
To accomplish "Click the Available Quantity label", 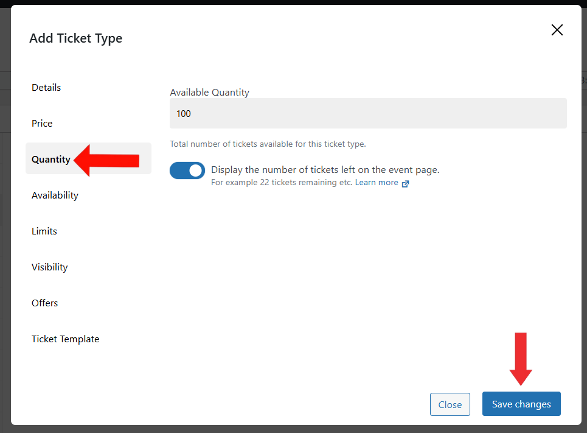I will [x=210, y=92].
